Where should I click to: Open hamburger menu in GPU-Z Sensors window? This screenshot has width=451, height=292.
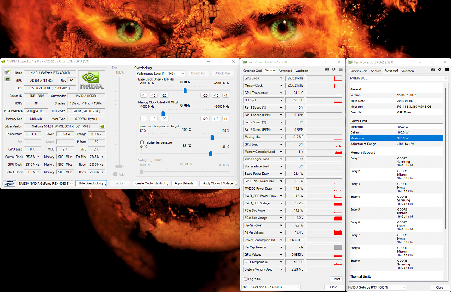[341, 70]
